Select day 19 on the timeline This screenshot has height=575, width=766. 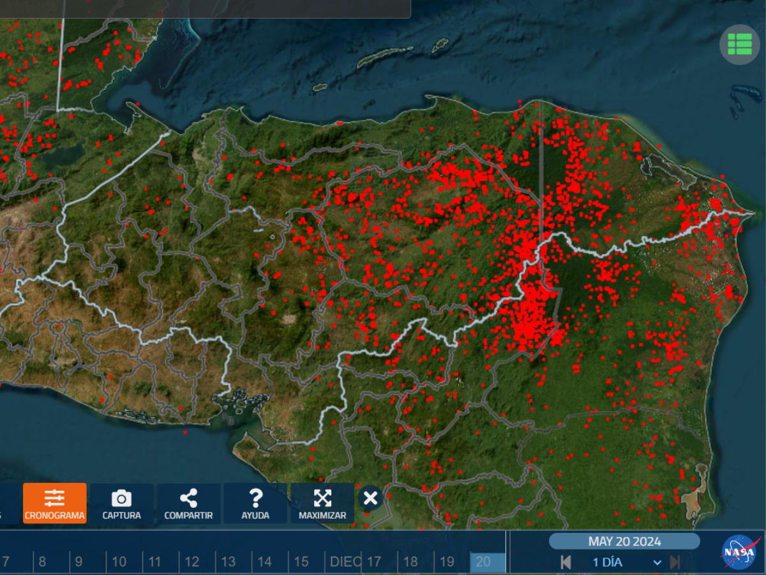click(x=447, y=562)
